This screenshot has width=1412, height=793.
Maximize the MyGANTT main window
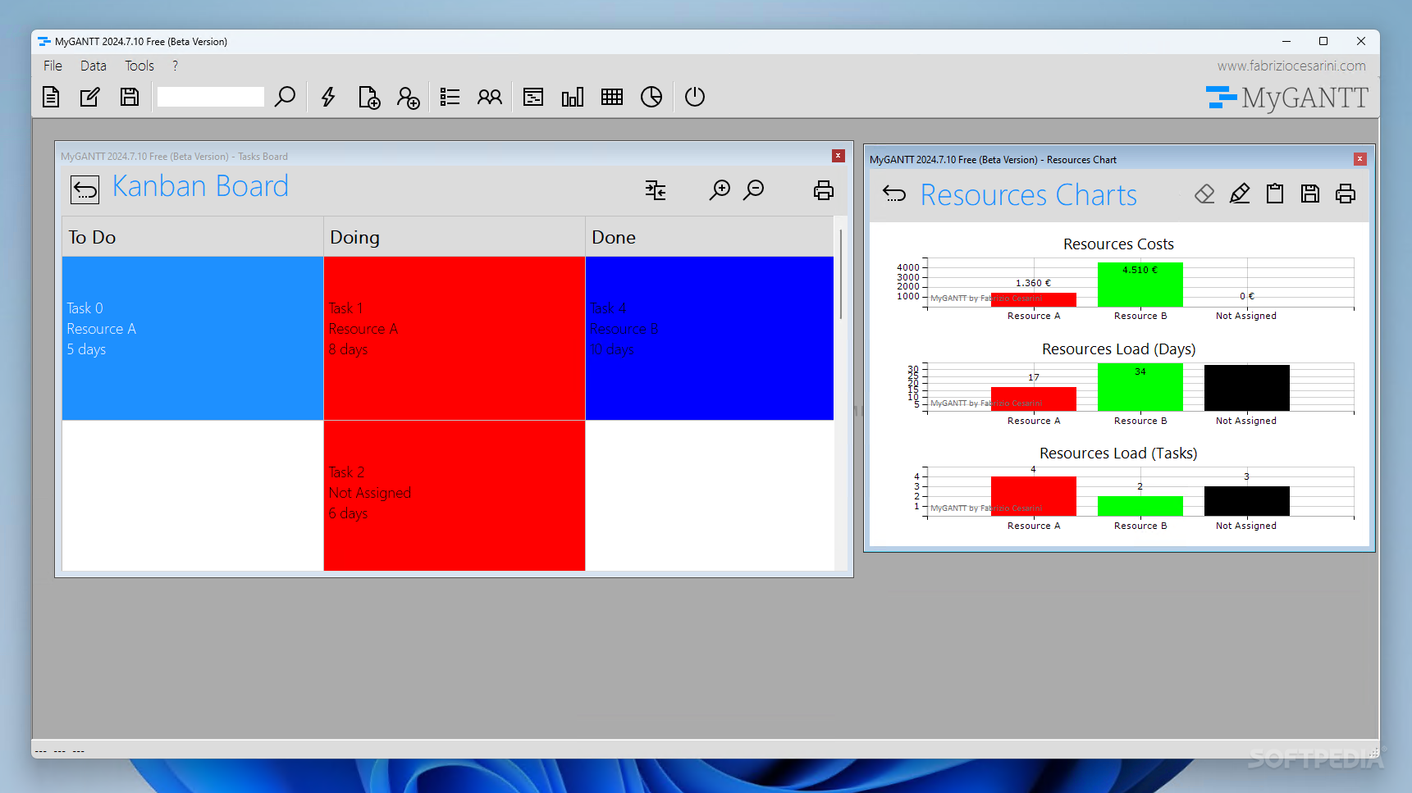click(1323, 41)
